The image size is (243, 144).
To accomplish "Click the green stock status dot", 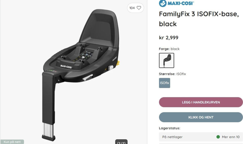I will [218, 137].
